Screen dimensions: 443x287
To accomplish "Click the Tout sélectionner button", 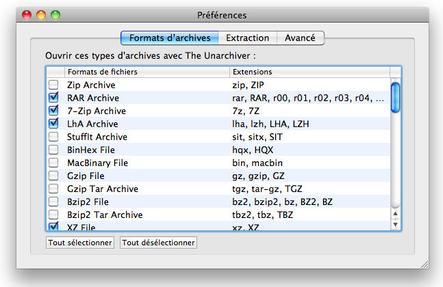I will click(x=80, y=243).
